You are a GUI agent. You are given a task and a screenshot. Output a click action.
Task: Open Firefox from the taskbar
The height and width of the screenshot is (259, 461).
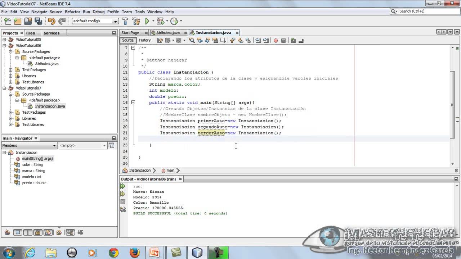click(135, 253)
